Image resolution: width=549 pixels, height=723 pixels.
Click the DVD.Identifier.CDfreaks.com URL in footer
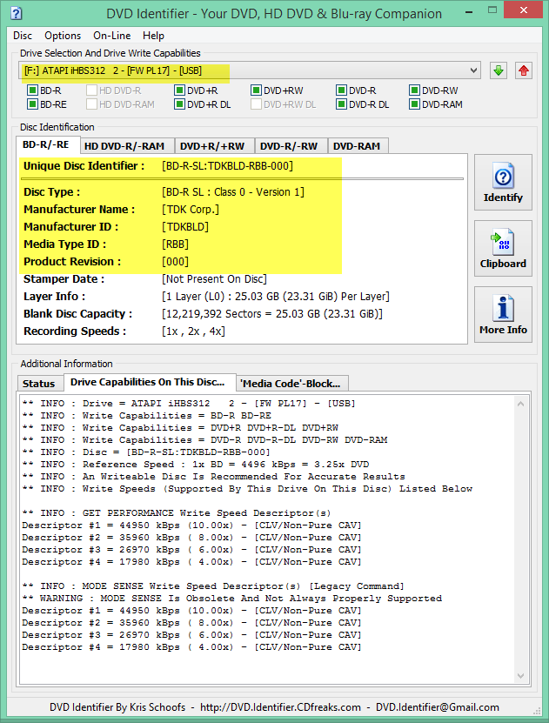coord(281,707)
